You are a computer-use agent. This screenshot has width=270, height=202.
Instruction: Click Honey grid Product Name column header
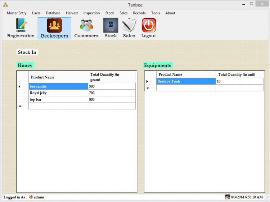click(58, 77)
